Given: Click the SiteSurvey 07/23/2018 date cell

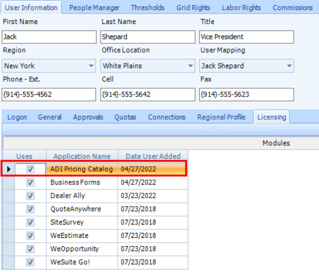Looking at the screenshot, I should pyautogui.click(x=153, y=223).
